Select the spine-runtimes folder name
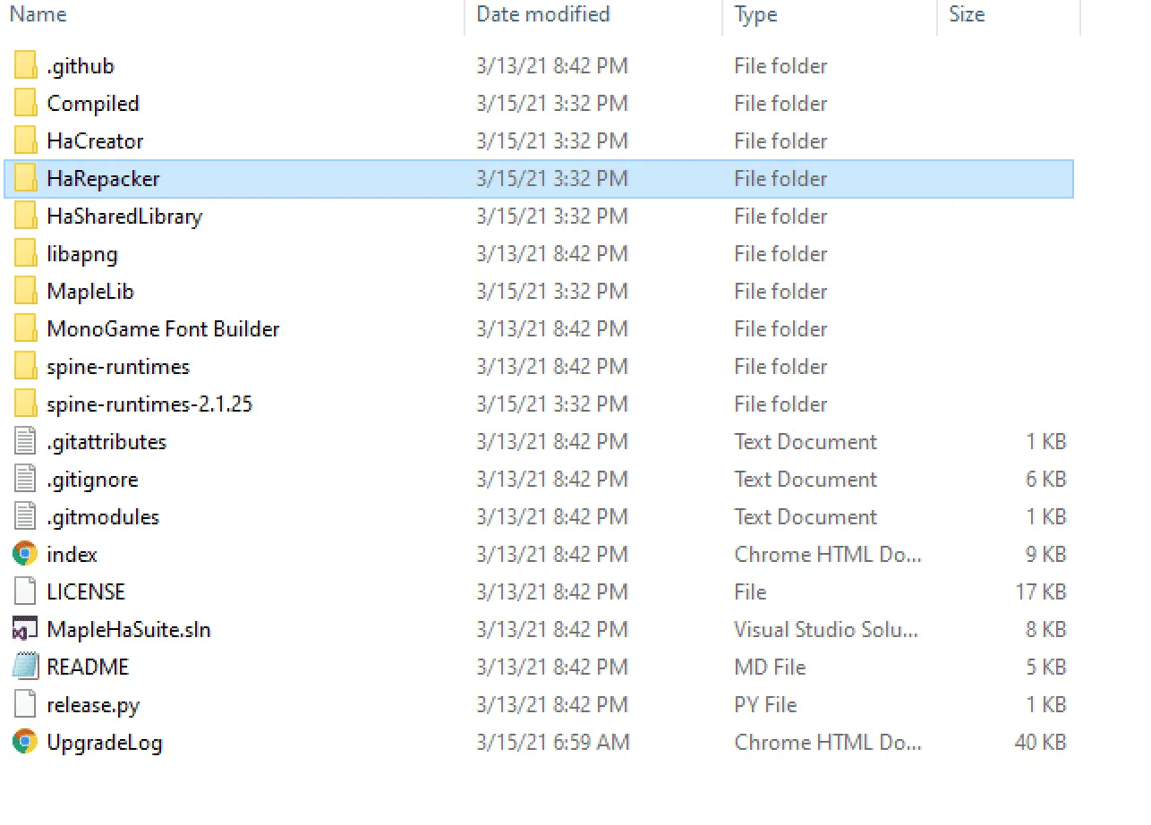Image resolution: width=1151 pixels, height=825 pixels. click(118, 367)
